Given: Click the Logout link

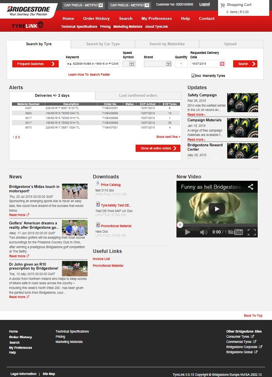Looking at the screenshot, I should click(205, 4).
